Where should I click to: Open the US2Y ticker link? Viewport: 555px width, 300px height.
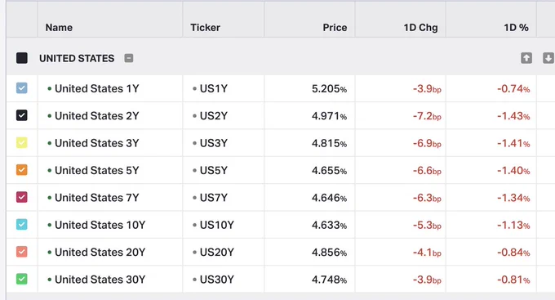click(214, 115)
